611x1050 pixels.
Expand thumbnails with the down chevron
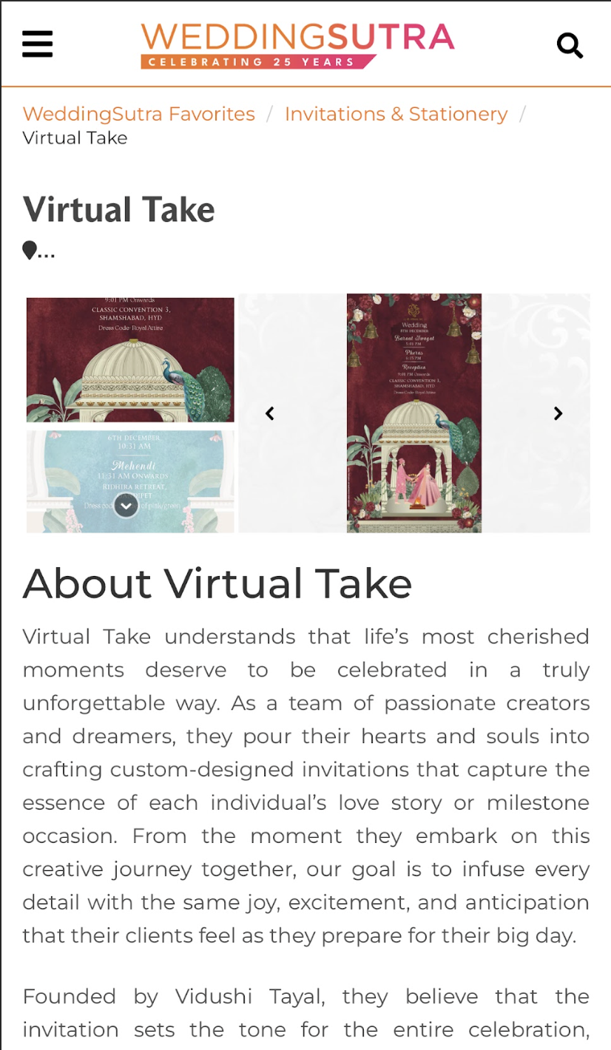[x=126, y=505]
